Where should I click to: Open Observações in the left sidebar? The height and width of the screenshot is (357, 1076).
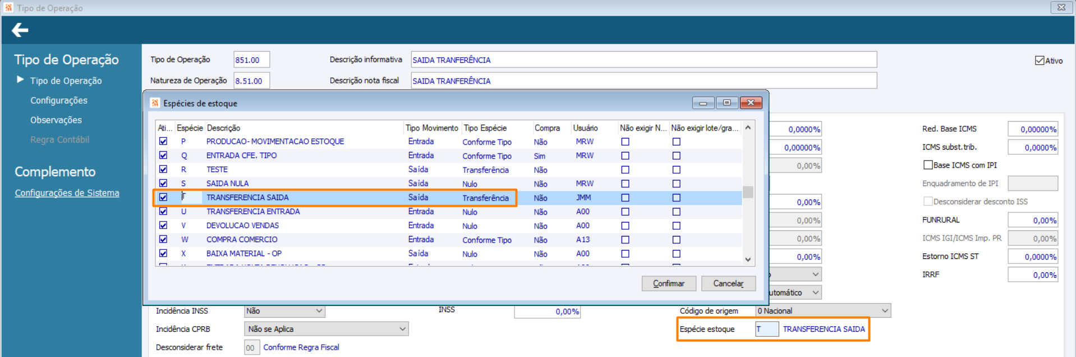pos(56,120)
